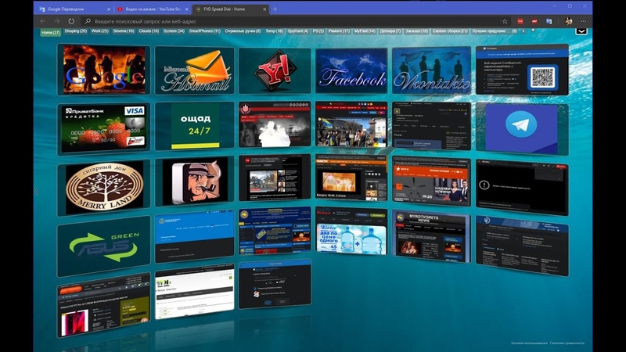Image resolution: width=626 pixels, height=352 pixels.
Task: Bookmark this page with the star
Action: (505, 21)
